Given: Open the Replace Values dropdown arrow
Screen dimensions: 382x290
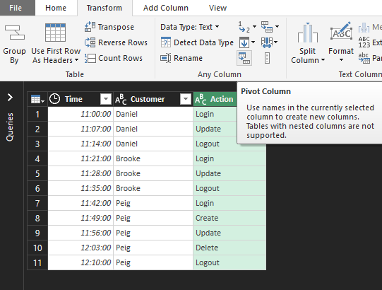Looking at the screenshot, I should (x=254, y=27).
